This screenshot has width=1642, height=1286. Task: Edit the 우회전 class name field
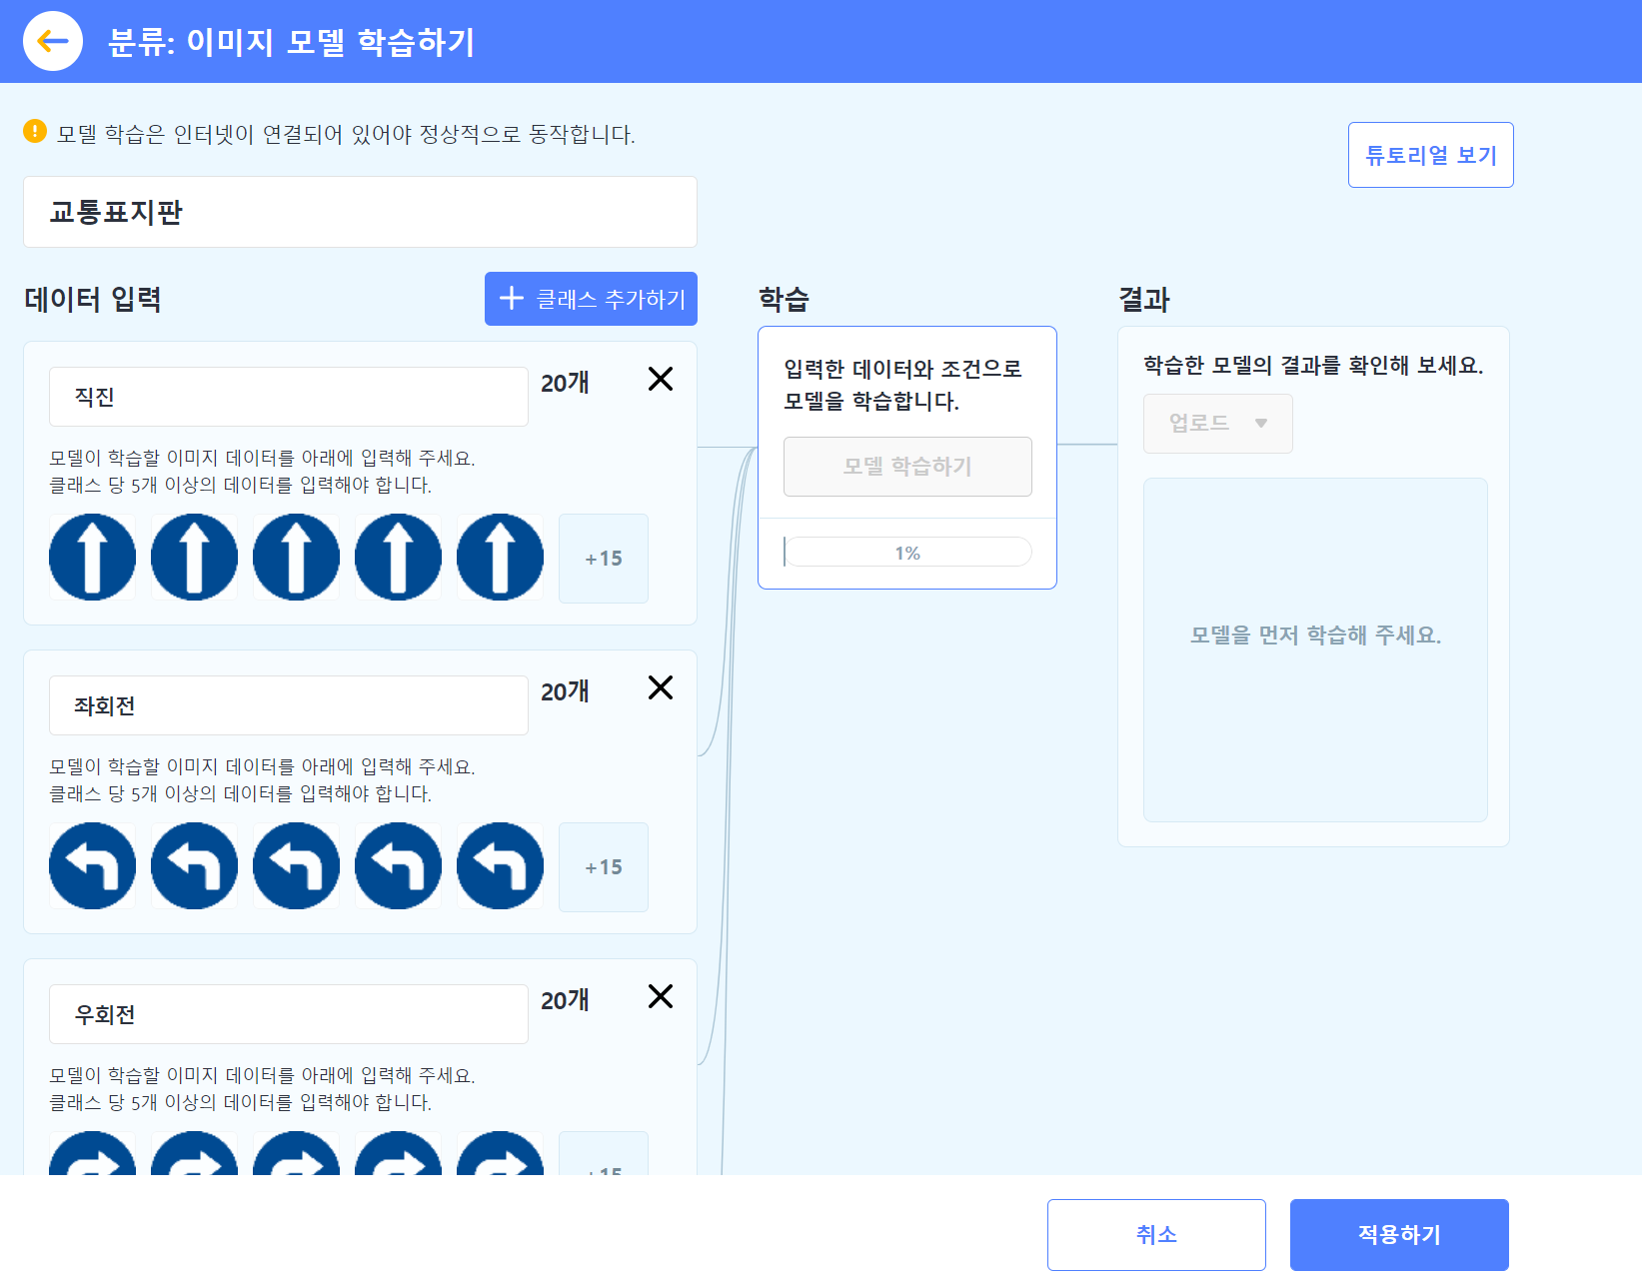(x=289, y=1014)
